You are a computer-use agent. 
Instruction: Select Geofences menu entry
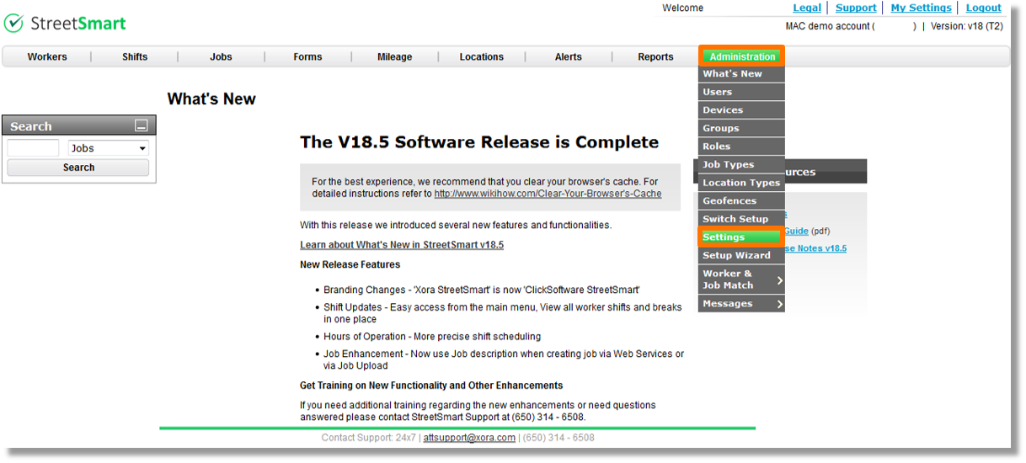point(729,201)
